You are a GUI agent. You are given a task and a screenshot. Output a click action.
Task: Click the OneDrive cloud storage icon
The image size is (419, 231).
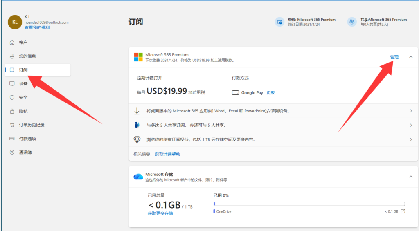138,177
